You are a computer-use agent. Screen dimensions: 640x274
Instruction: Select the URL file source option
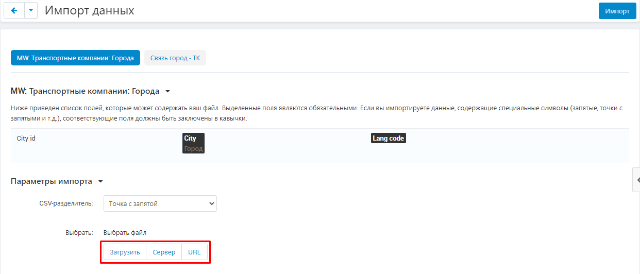[194, 252]
